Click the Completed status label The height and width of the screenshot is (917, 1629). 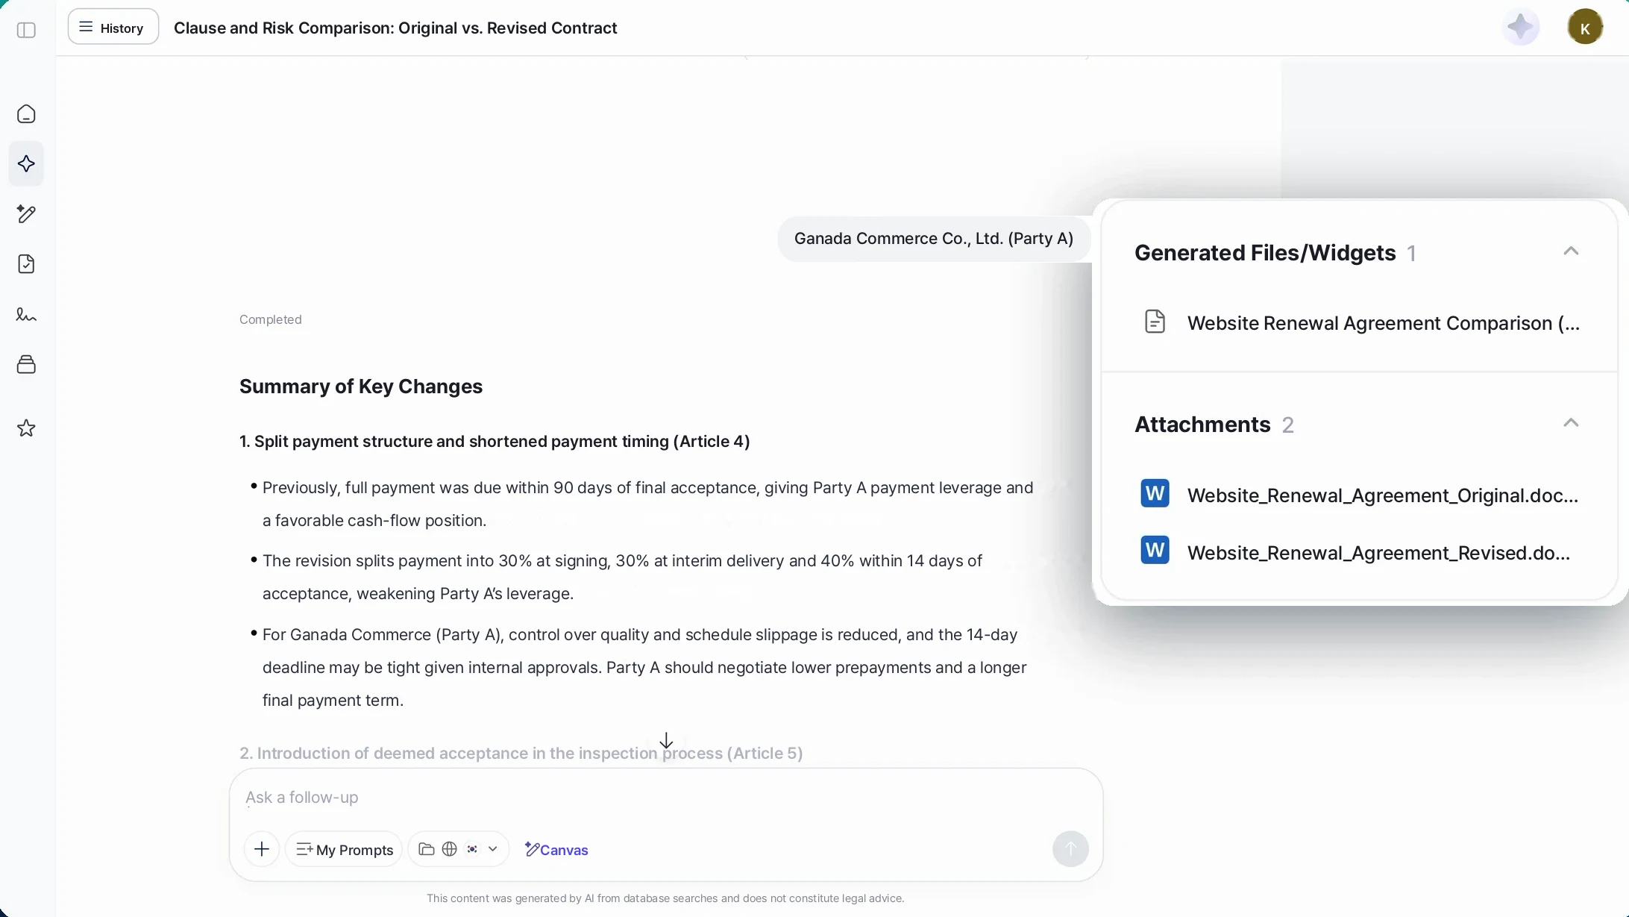[271, 319]
